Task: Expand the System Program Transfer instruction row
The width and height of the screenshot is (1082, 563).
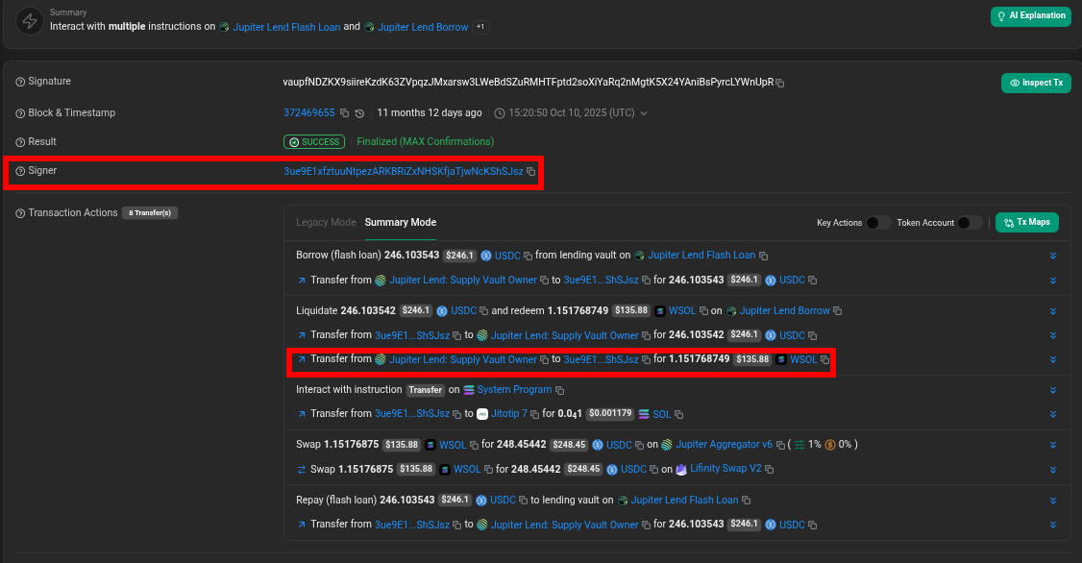Action: click(1053, 390)
